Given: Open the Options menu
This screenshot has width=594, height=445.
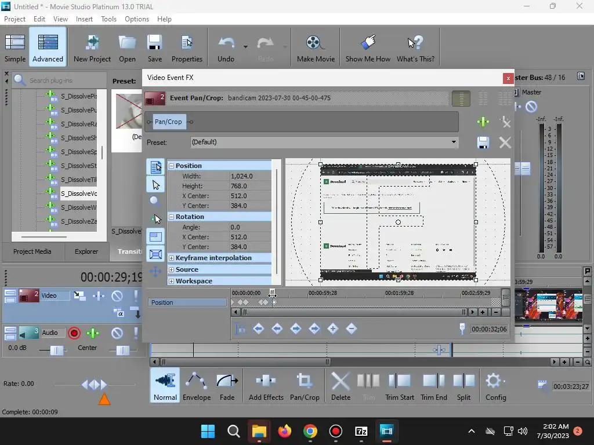Looking at the screenshot, I should tap(137, 19).
